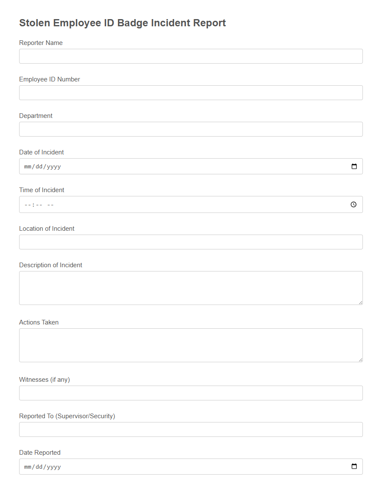The width and height of the screenshot is (382, 495).
Task: Click the Time of Incident field
Action: 170,204
